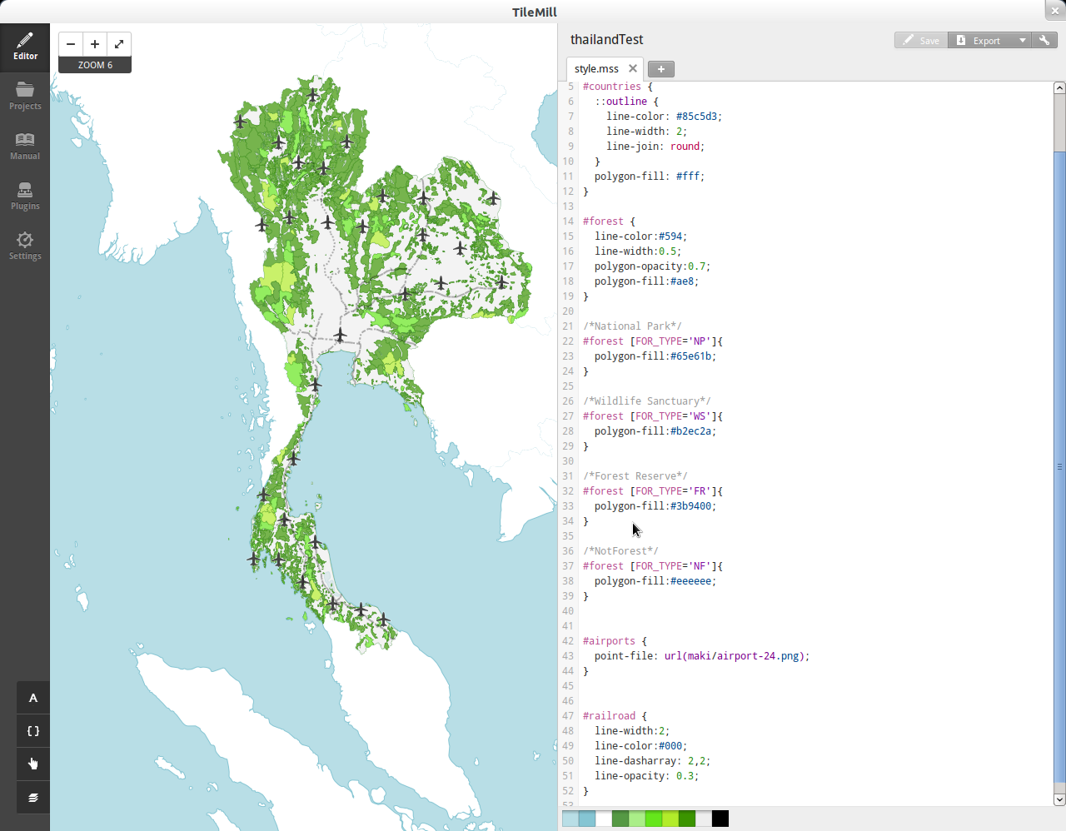Pick the black color swatch
The width and height of the screenshot is (1066, 831).
click(720, 819)
